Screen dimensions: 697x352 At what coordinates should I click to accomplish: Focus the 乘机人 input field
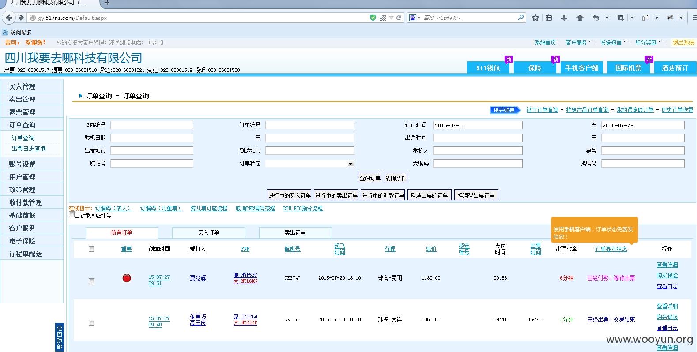click(478, 150)
